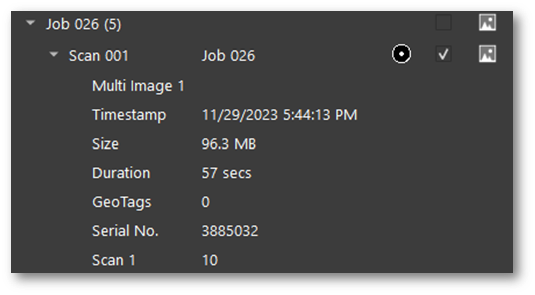Click the Job 026 name next to Scan 001
535x295 pixels.
[x=228, y=56]
